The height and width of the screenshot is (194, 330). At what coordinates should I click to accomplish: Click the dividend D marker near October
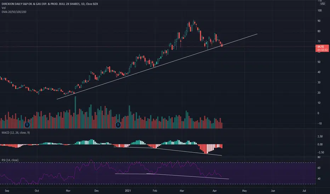click(27, 125)
